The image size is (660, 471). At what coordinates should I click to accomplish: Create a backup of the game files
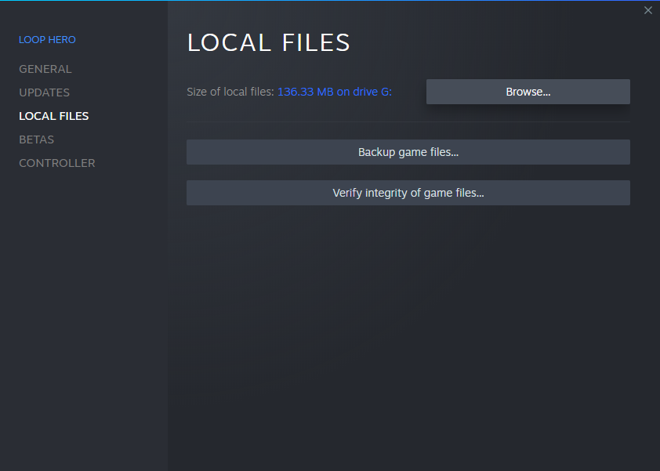408,152
